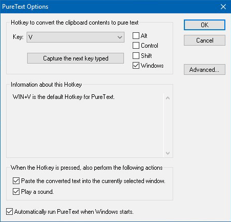Close the PureText Options dialog with X
This screenshot has height=222, width=231.
(223, 7)
